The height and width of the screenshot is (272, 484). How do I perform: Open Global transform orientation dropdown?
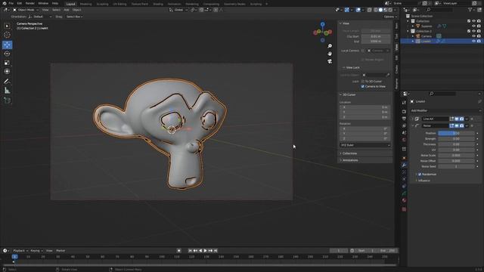[x=178, y=10]
